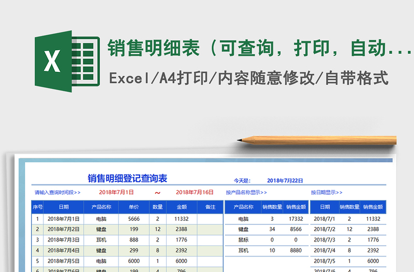Click 键盘 in the product summary table

tap(243, 229)
